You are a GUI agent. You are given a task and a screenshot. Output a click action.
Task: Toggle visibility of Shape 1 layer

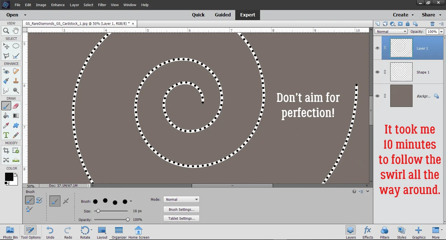[377, 72]
